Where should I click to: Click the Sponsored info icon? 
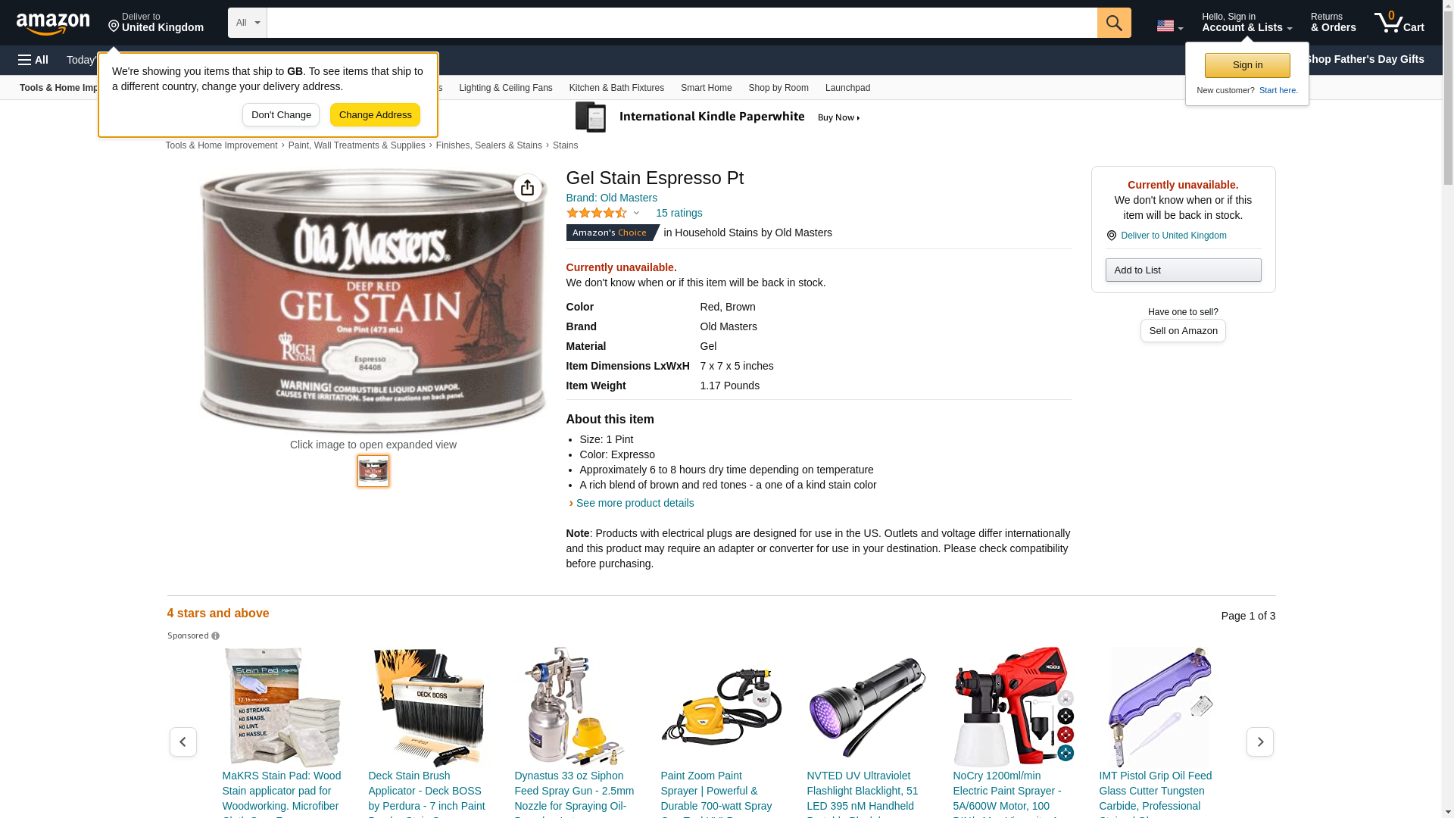pyautogui.click(x=216, y=636)
